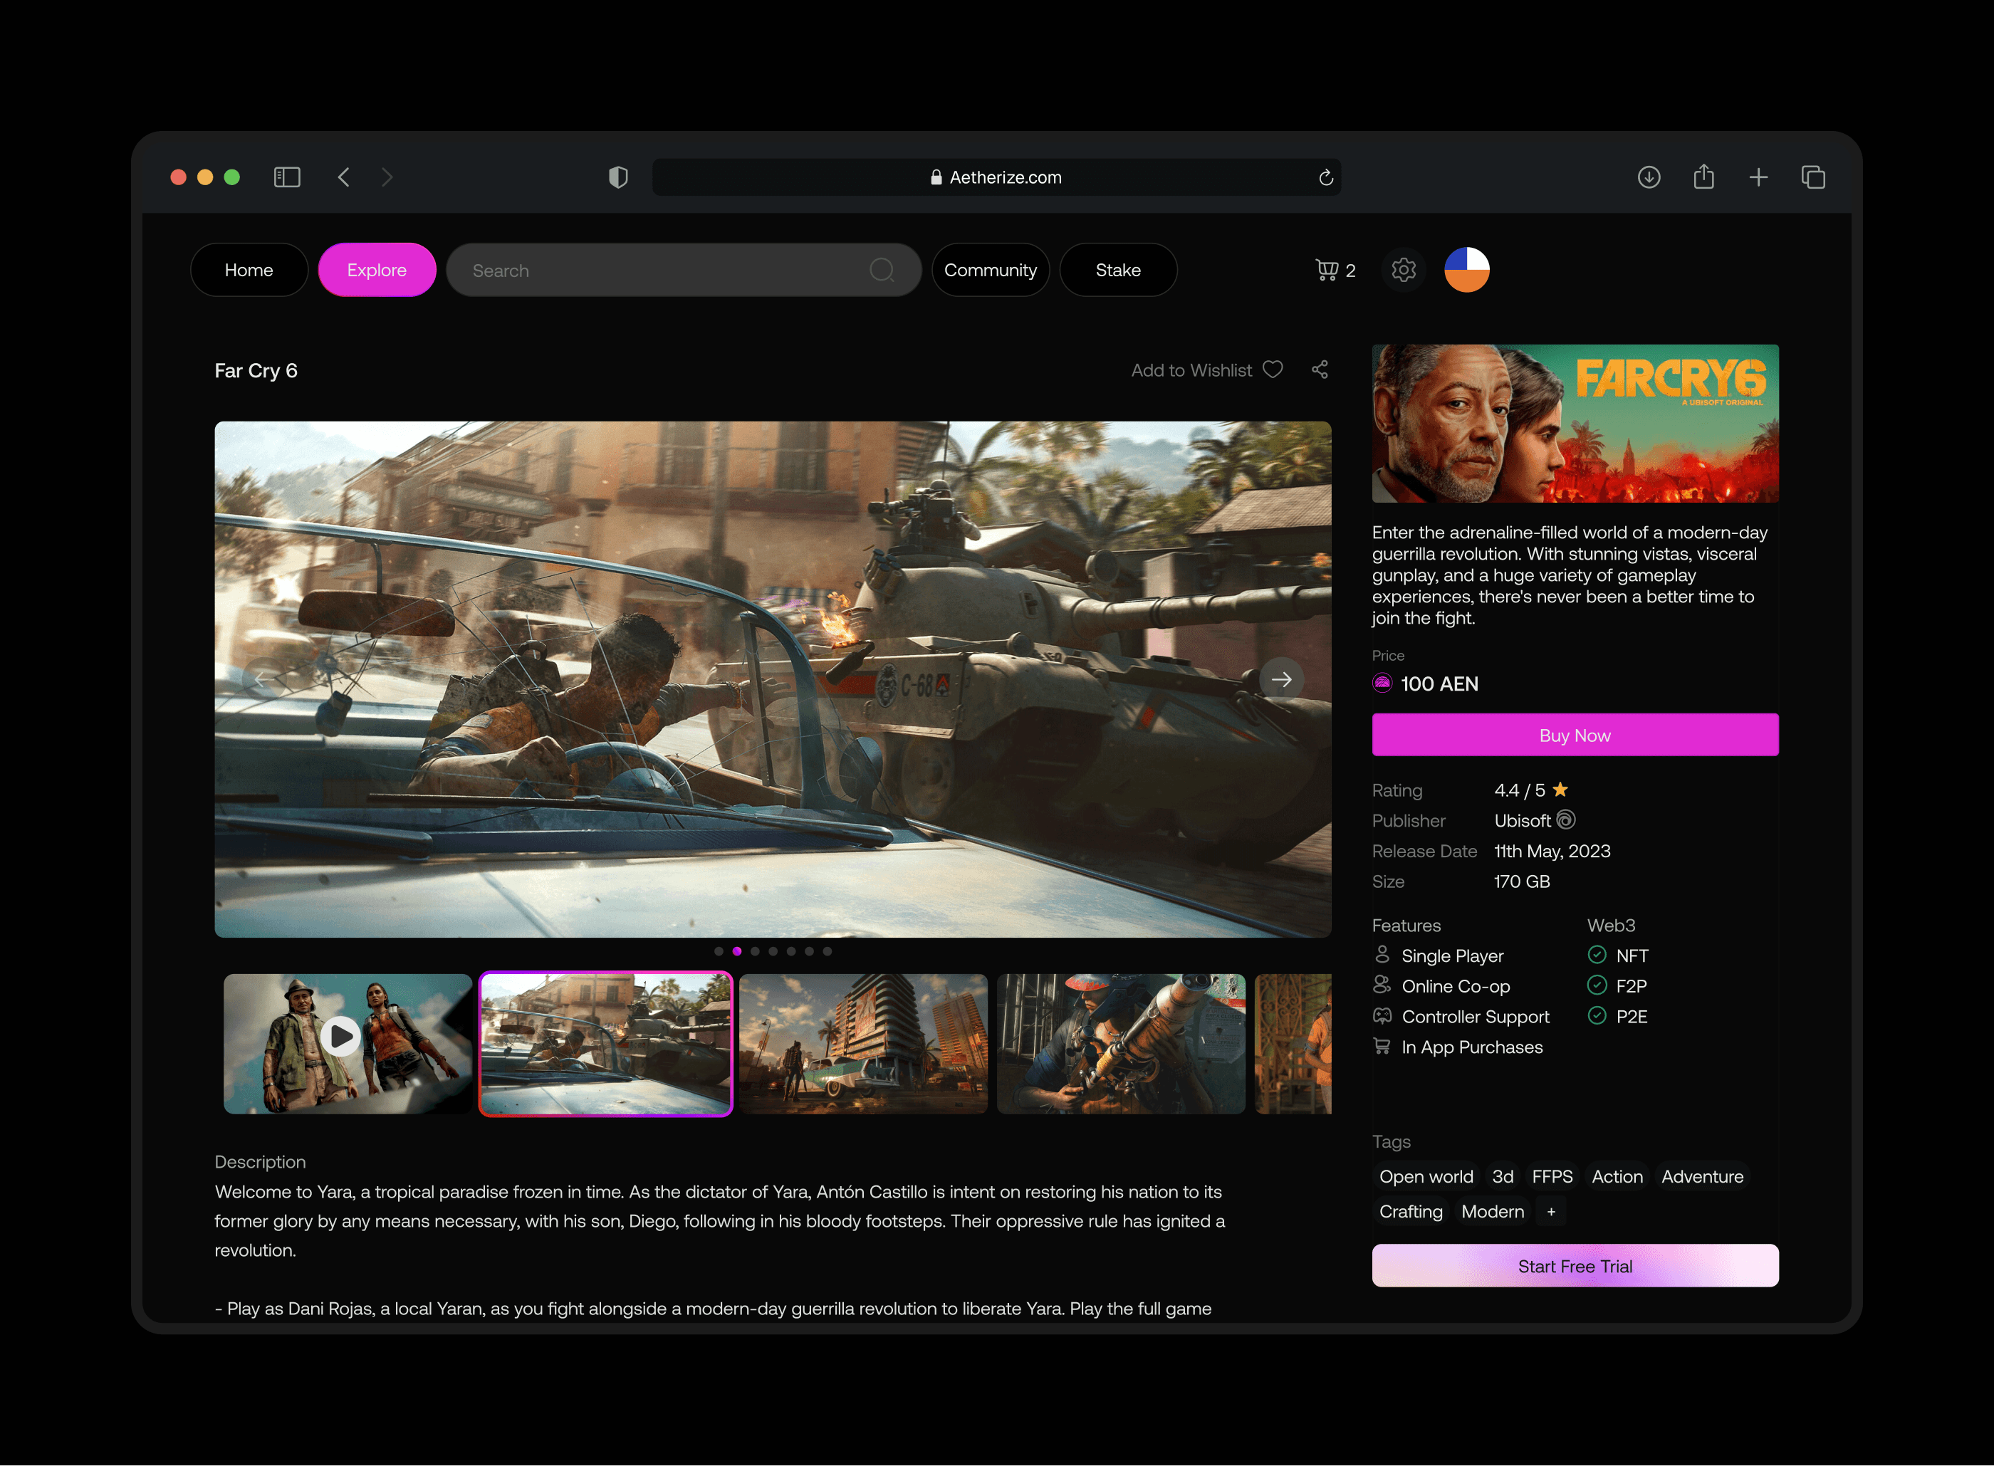
Task: Reload the Aetherize.com page
Action: click(1326, 177)
